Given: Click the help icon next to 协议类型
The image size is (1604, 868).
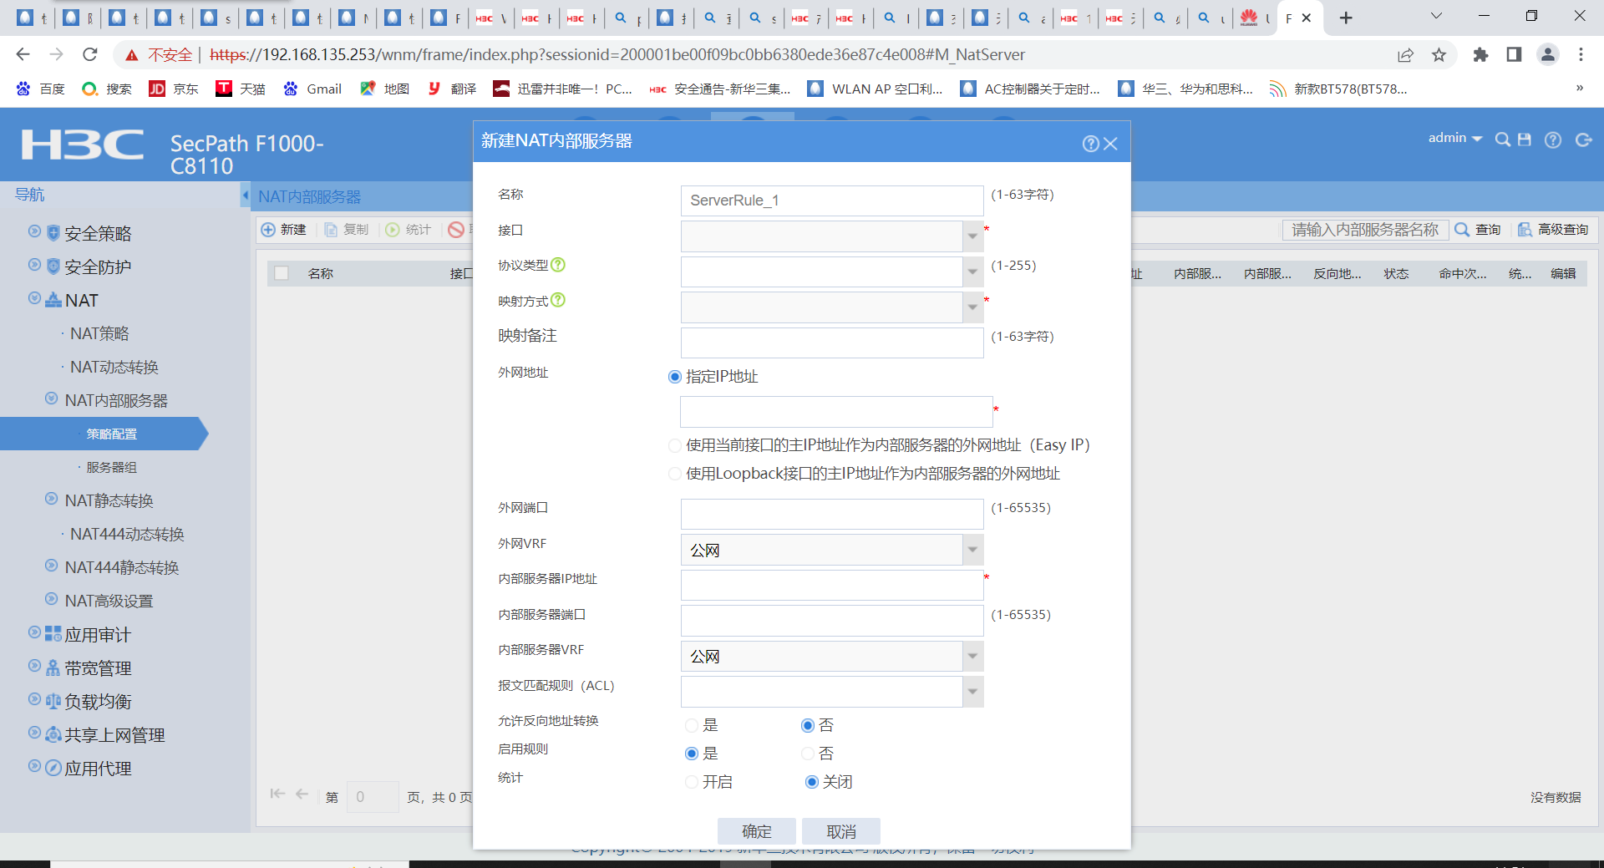Looking at the screenshot, I should click(x=558, y=265).
